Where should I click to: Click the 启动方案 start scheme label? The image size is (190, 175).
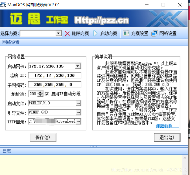[x=109, y=34]
